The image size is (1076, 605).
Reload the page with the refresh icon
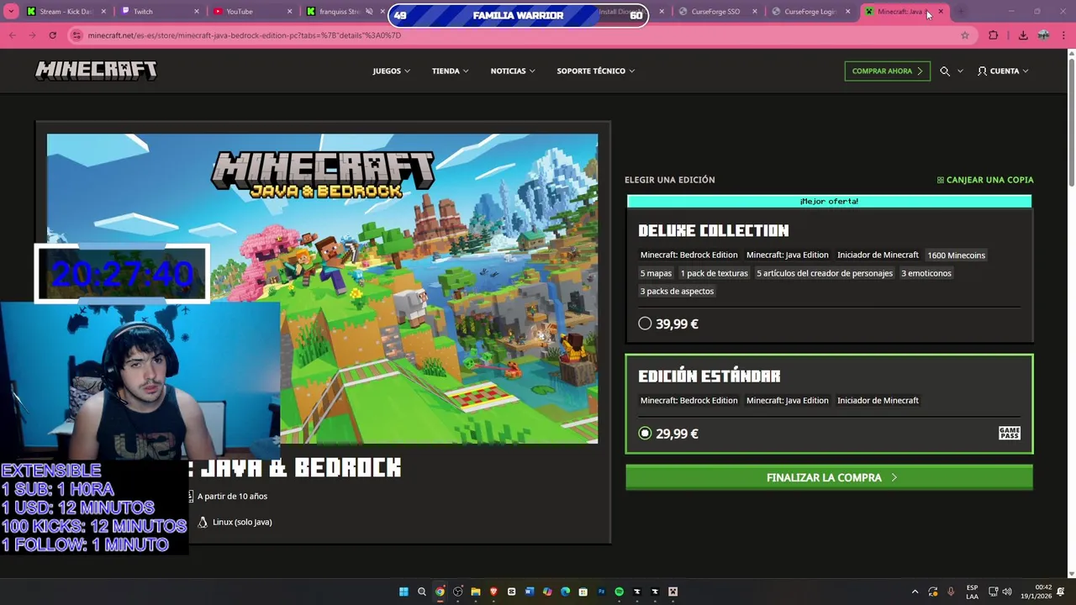[x=52, y=35]
